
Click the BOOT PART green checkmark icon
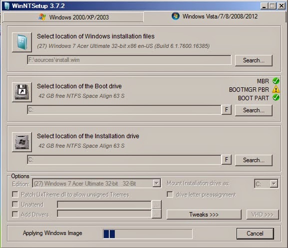[276, 97]
